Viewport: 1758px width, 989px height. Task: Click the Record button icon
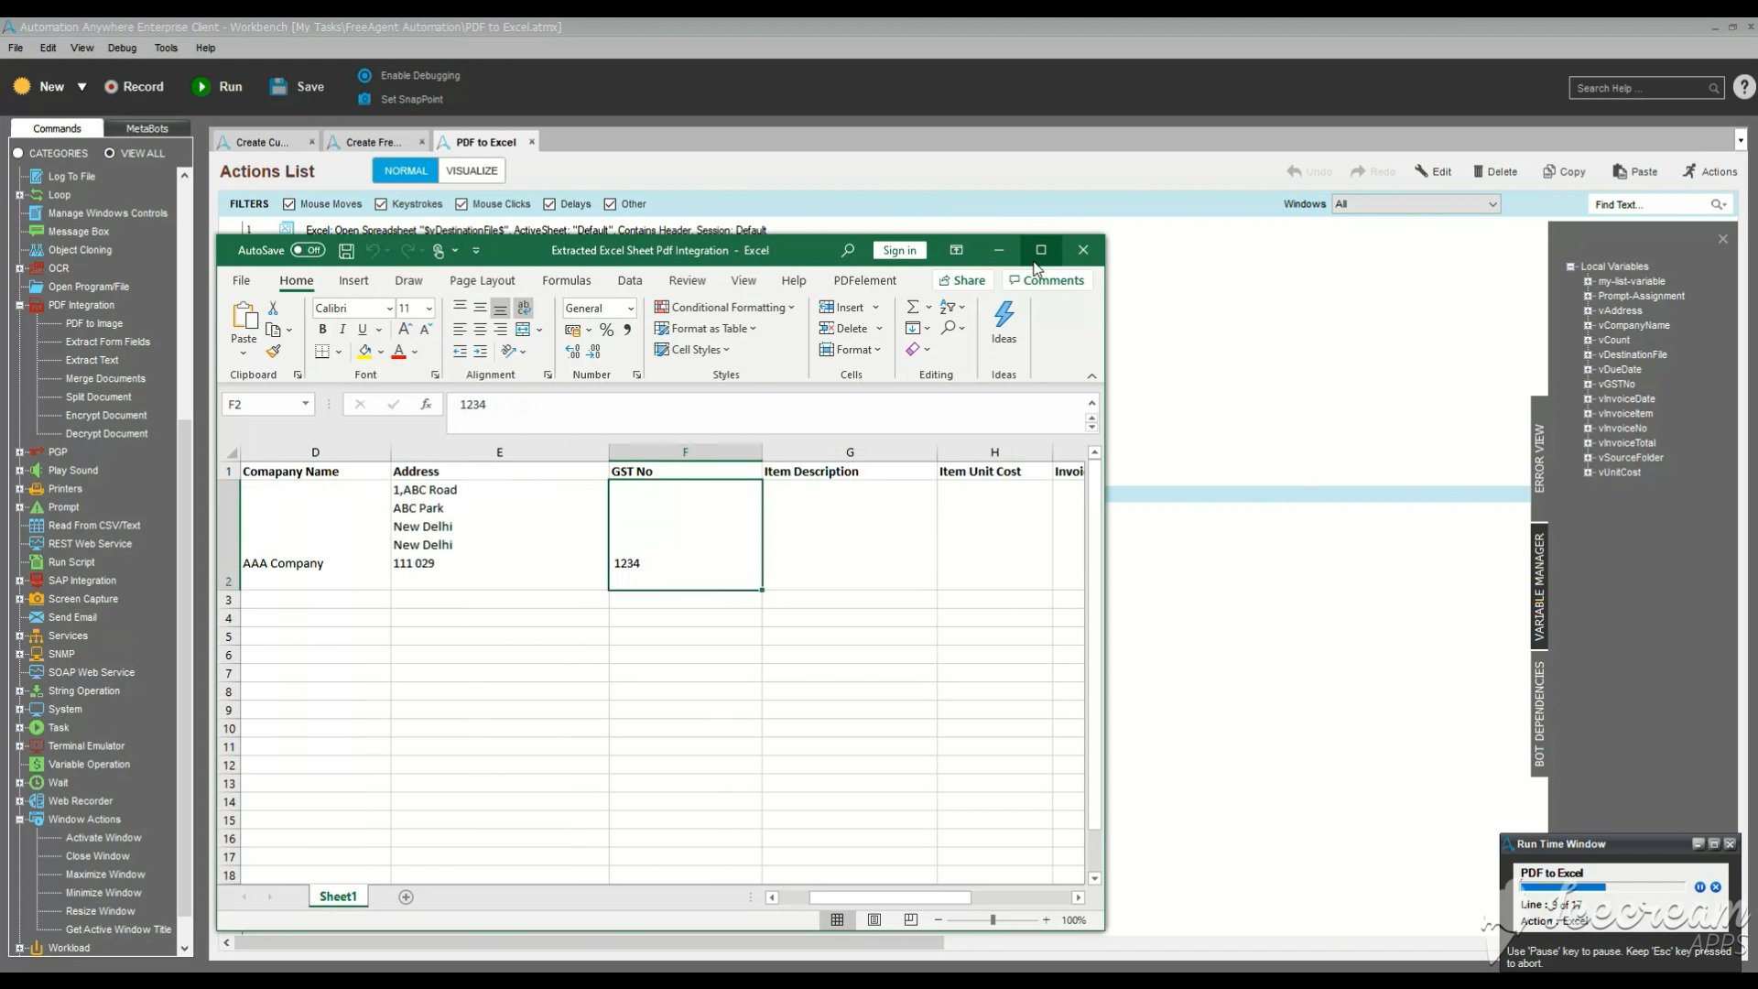112,86
